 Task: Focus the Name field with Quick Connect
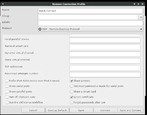90,11
